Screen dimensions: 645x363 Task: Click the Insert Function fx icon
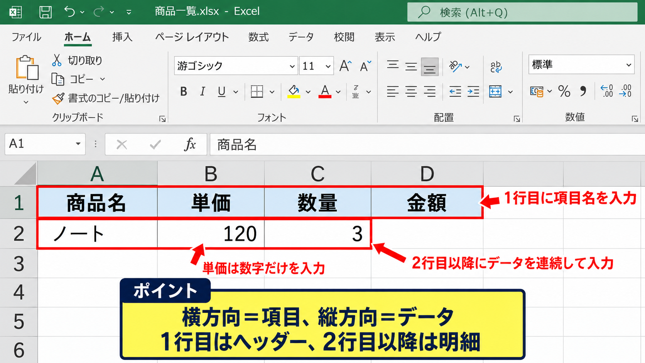point(190,145)
